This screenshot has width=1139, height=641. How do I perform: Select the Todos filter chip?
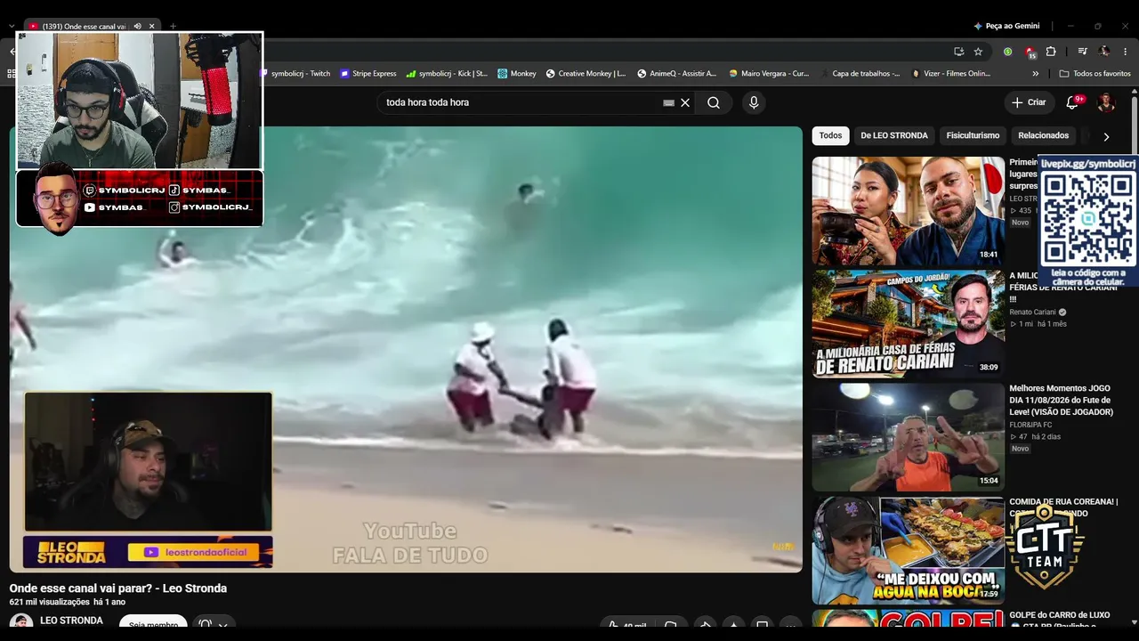coord(830,136)
